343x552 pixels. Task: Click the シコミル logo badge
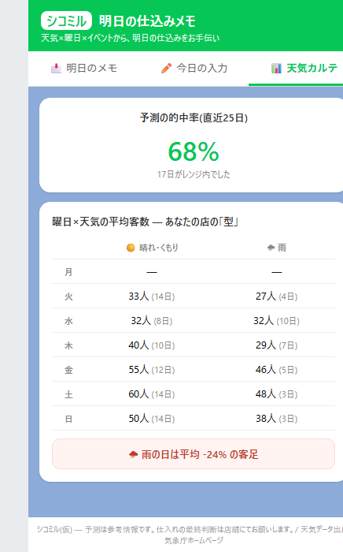[66, 21]
